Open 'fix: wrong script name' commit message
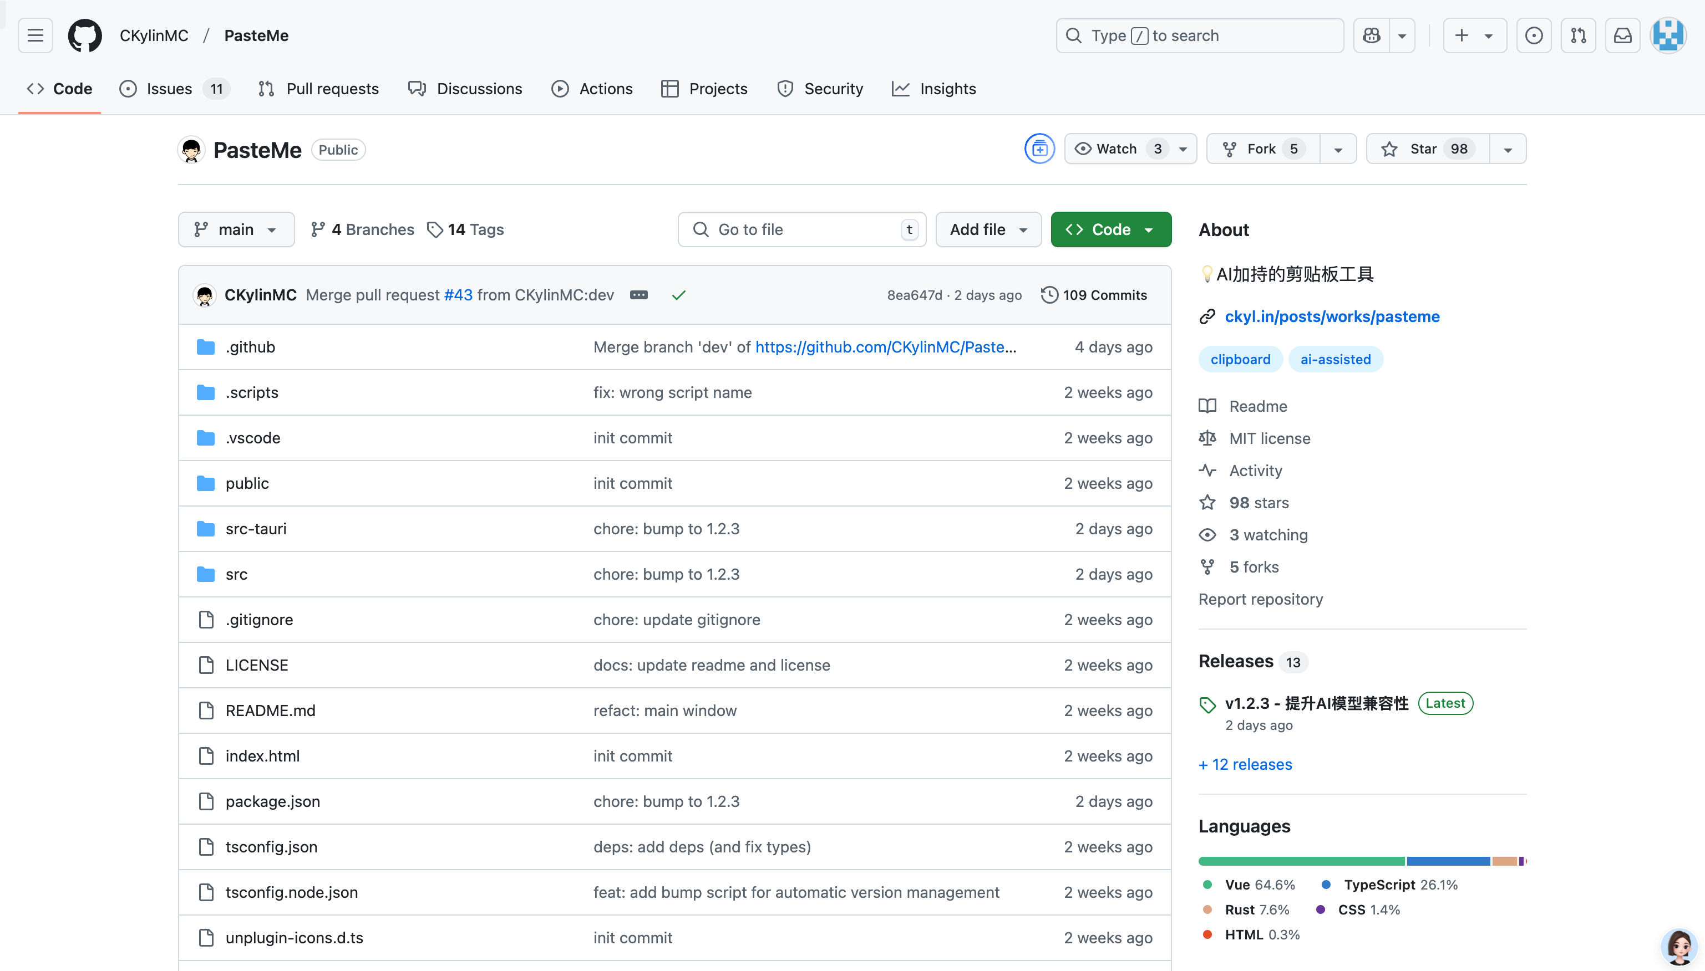 pos(673,392)
